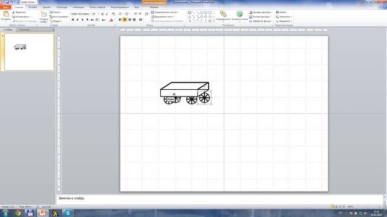Open the Section (Раздел) dropdown
The height and width of the screenshot is (217, 387).
(56, 21)
